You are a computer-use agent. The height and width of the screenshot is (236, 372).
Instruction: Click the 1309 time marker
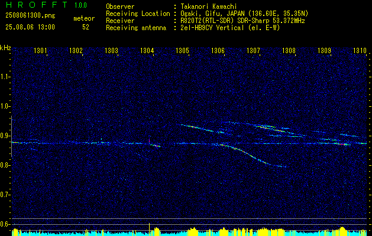tap(324, 50)
